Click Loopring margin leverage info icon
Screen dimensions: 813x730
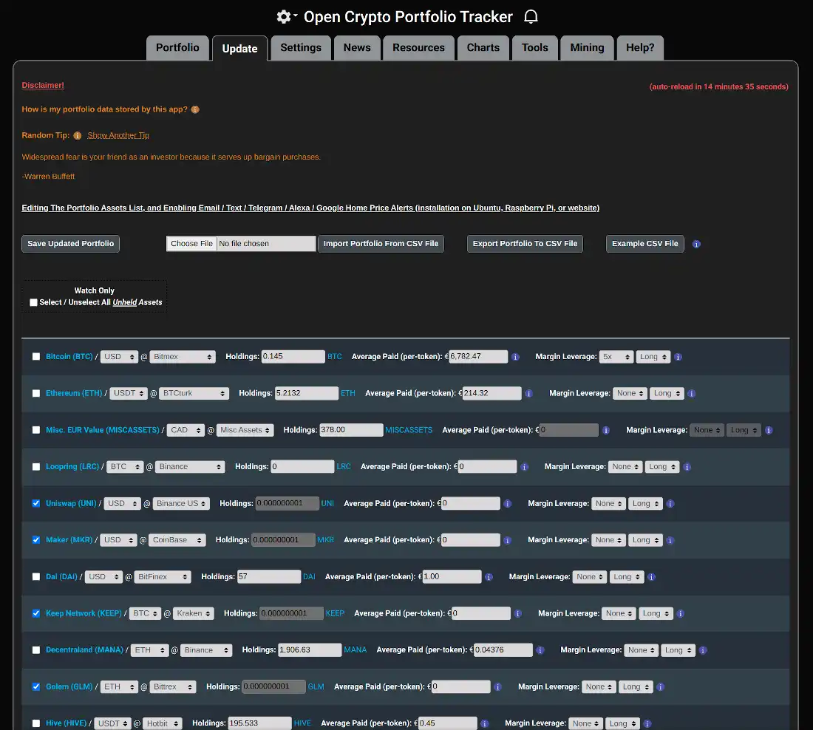[x=687, y=467]
